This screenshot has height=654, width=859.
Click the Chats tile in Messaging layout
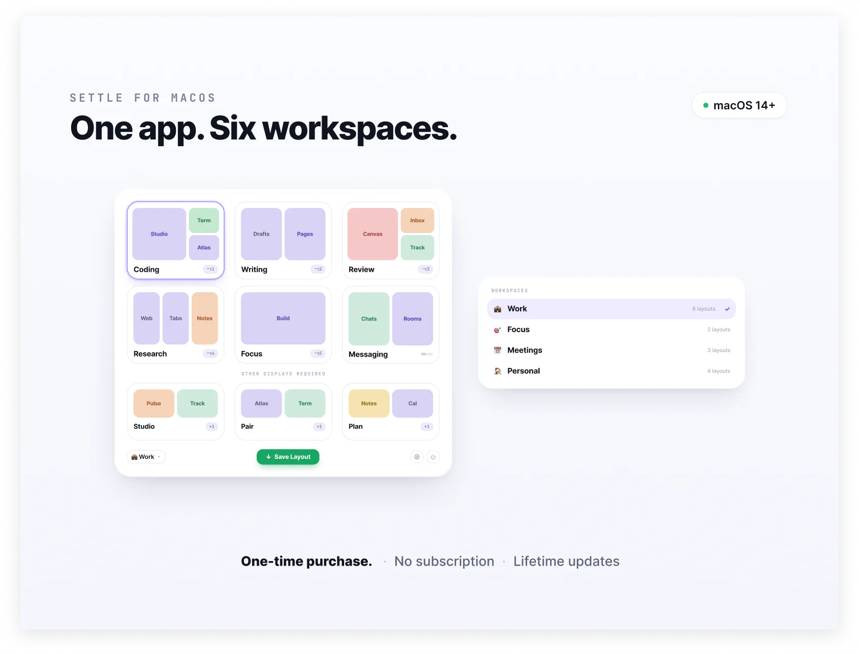[369, 319]
